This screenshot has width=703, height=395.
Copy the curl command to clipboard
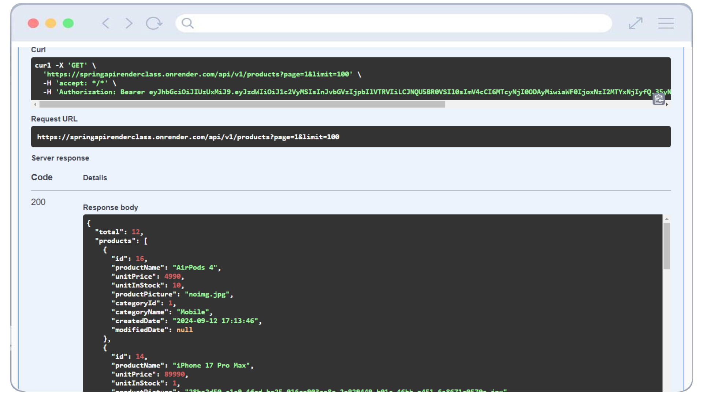659,99
